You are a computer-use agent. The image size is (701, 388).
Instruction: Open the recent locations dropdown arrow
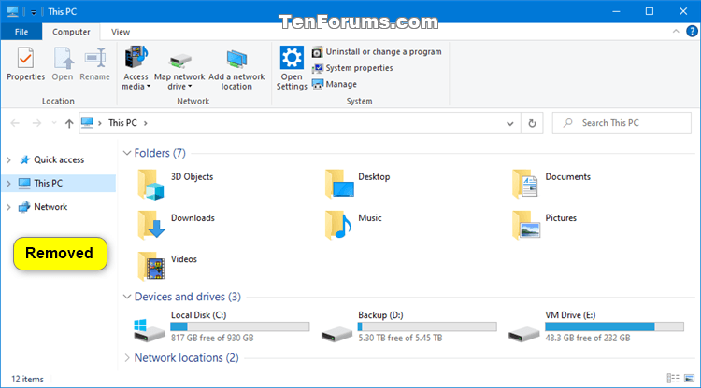pos(54,123)
